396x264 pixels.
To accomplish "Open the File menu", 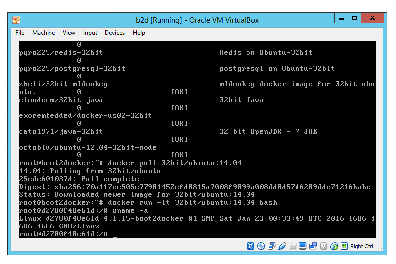I will pyautogui.click(x=20, y=33).
